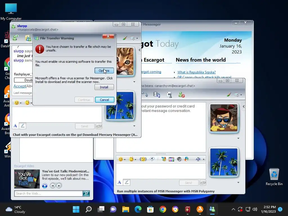Image resolution: width=288 pixels, height=216 pixels.
Task: Skip to next Escargot Video item
Action: tap(59, 186)
